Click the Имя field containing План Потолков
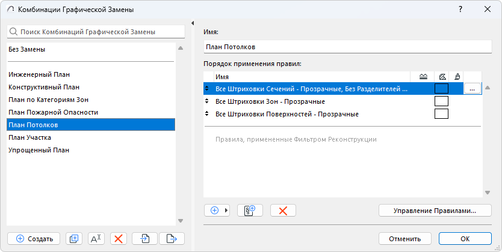 click(x=348, y=46)
